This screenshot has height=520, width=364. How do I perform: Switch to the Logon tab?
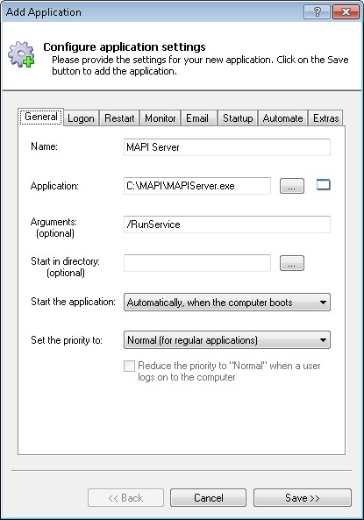81,118
